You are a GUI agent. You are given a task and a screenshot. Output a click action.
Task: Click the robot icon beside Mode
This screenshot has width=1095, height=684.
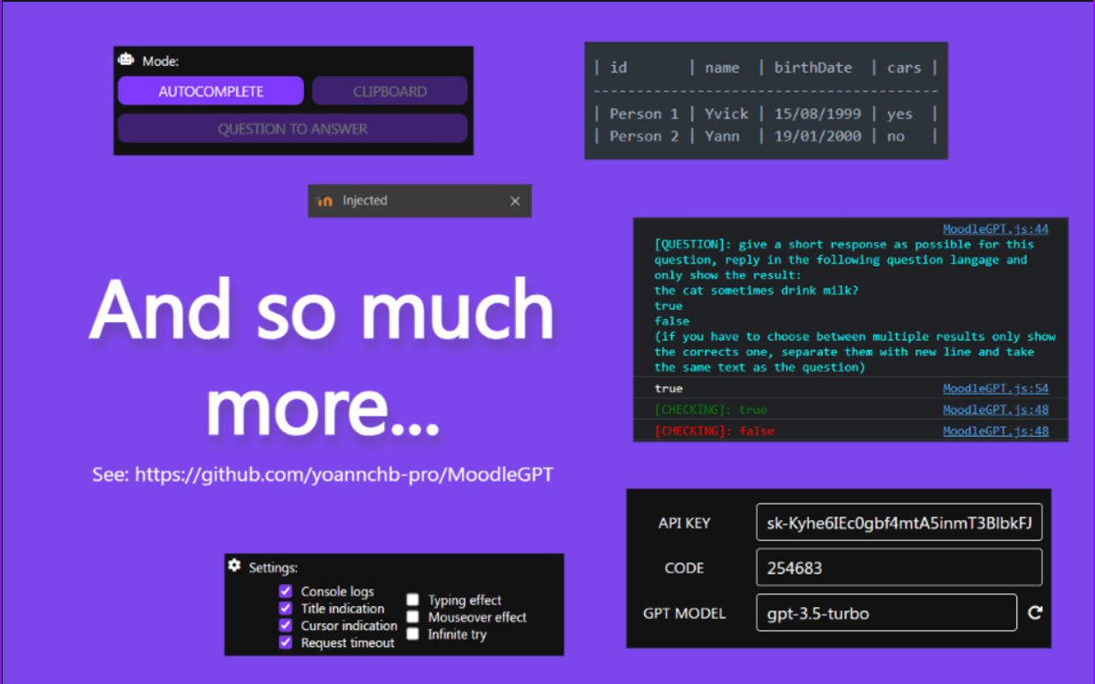click(x=127, y=60)
